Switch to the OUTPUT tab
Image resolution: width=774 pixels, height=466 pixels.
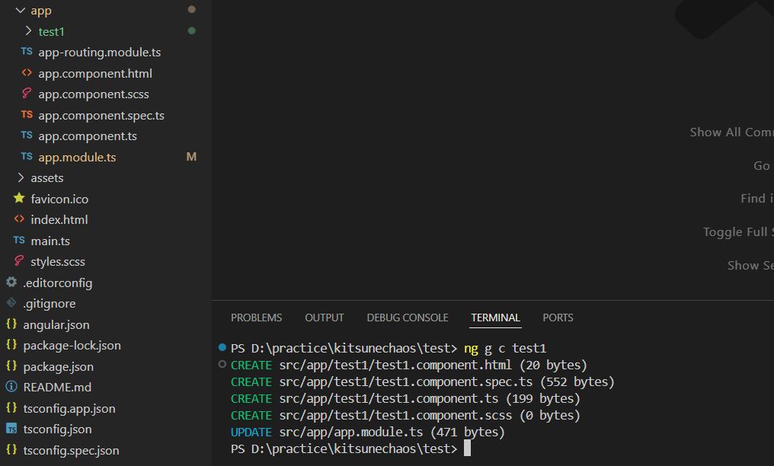point(324,318)
